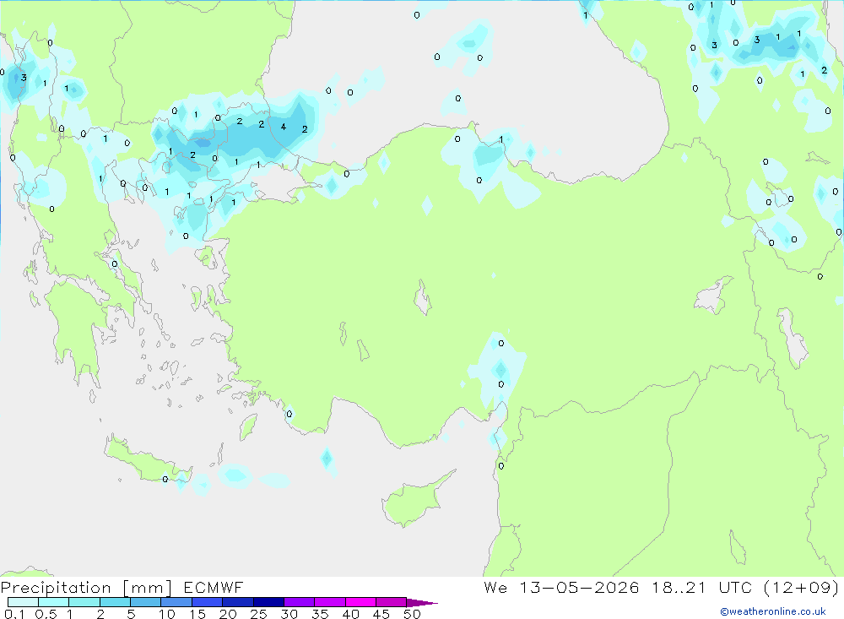Click the '[mm]' unit label

pos(148,588)
